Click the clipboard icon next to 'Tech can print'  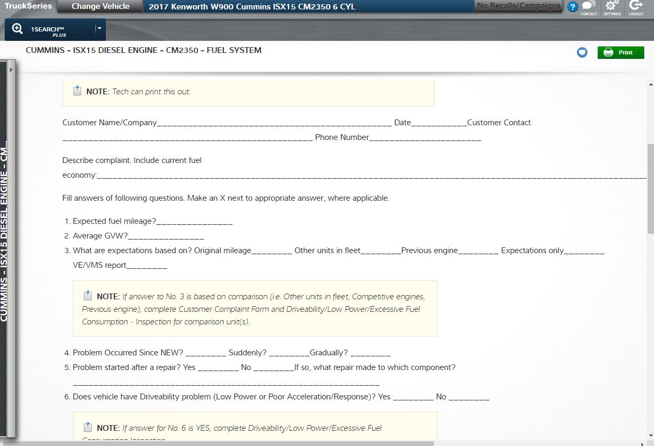coord(77,91)
